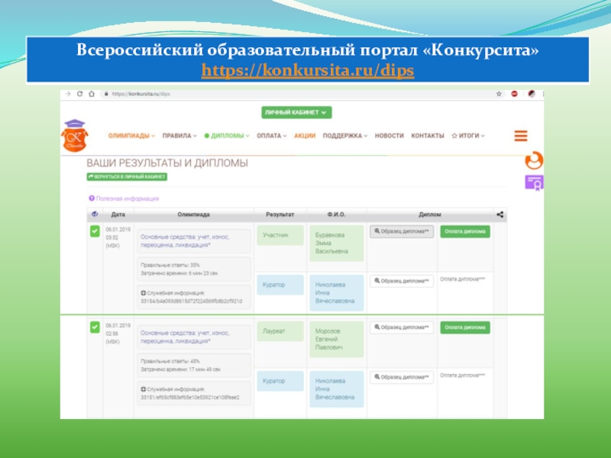This screenshot has width=611, height=458.
Task: Expand the Личный кабинет dropdown
Action: (296, 112)
